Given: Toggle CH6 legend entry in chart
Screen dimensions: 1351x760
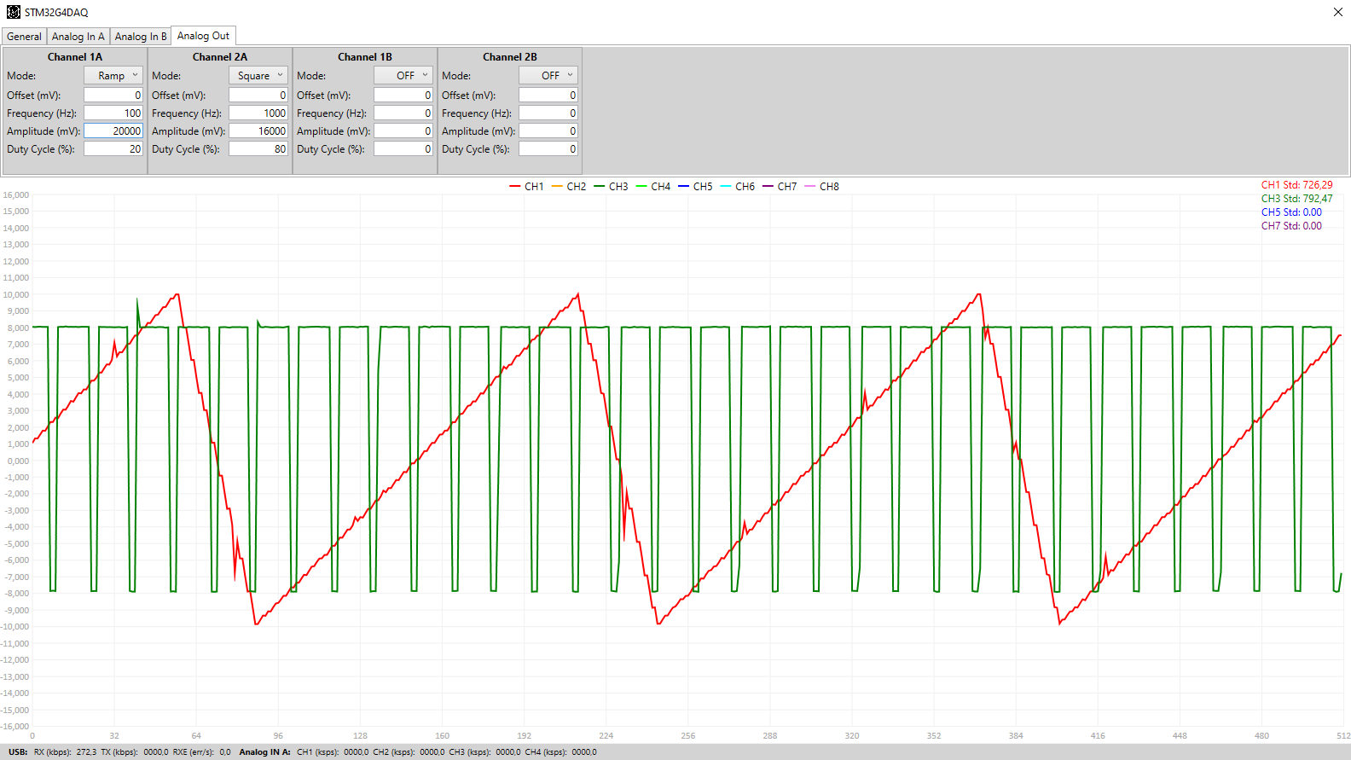Looking at the screenshot, I should tap(738, 186).
